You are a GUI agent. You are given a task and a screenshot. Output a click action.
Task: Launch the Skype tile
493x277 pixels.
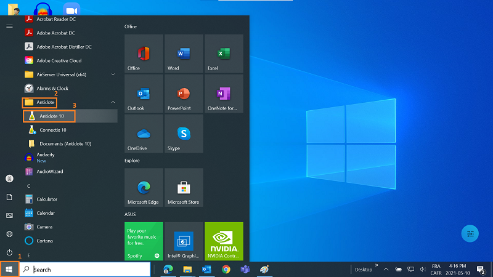tap(184, 134)
